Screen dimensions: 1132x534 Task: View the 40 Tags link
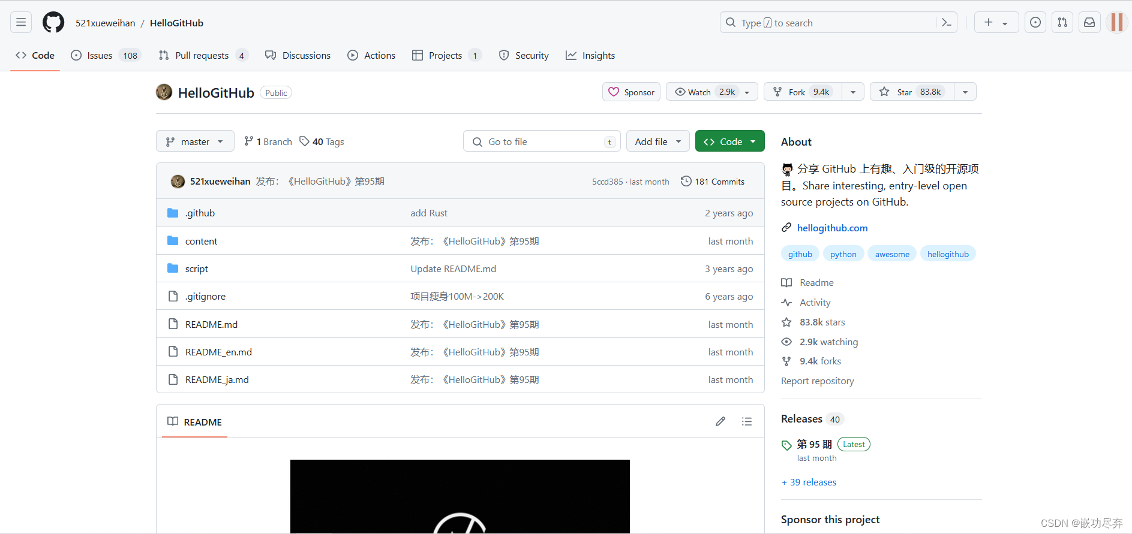[x=322, y=141]
